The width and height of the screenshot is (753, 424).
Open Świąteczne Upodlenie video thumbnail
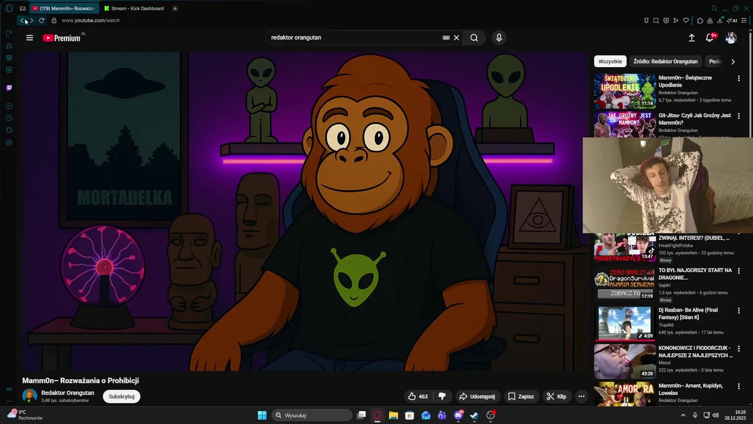624,91
